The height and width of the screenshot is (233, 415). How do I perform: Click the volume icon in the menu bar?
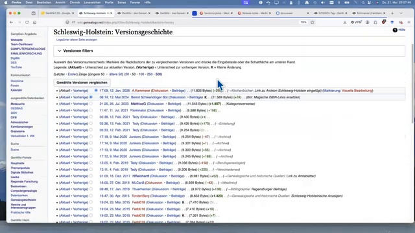[323, 3]
